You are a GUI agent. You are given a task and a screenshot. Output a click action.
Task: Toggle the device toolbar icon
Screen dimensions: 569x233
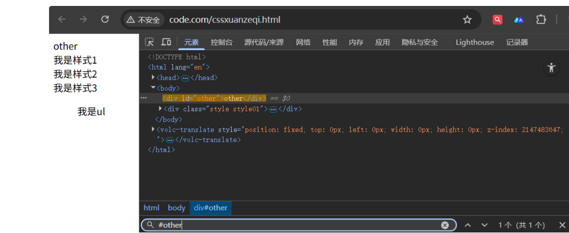pos(166,42)
